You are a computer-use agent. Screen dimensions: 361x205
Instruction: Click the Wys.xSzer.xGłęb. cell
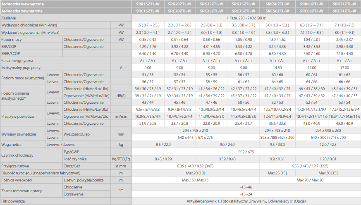(x=77, y=134)
